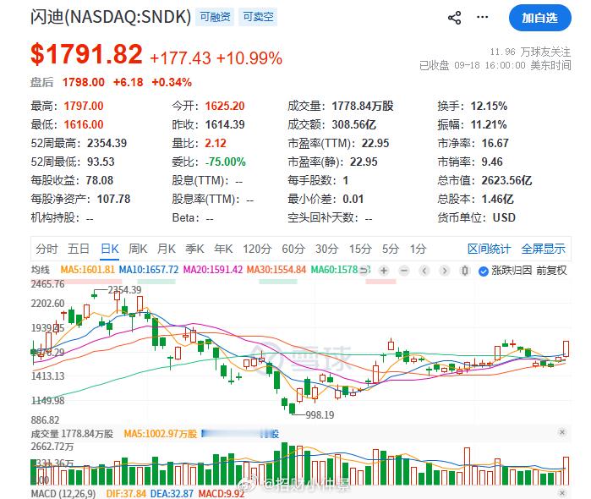
Task: Switch to the 5分 chart tab
Action: pos(391,249)
